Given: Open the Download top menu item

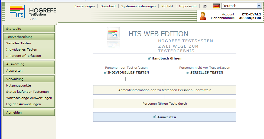Looking at the screenshot, I should coord(108,6).
